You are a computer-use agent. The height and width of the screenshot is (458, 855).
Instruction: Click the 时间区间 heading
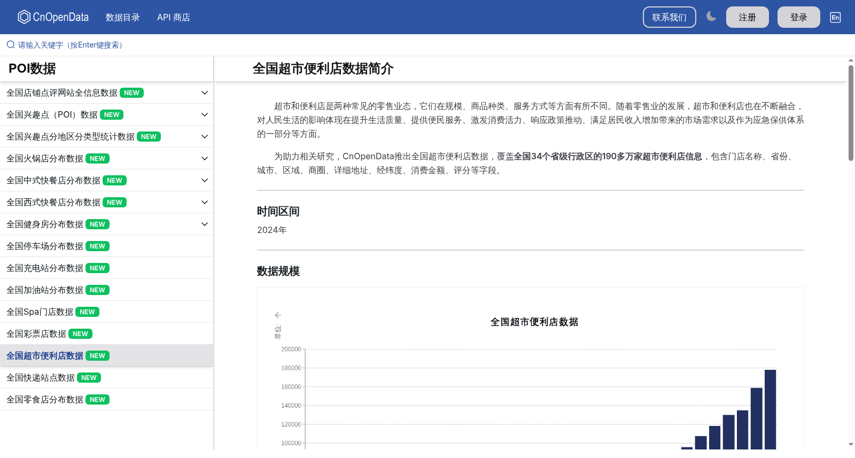click(278, 212)
